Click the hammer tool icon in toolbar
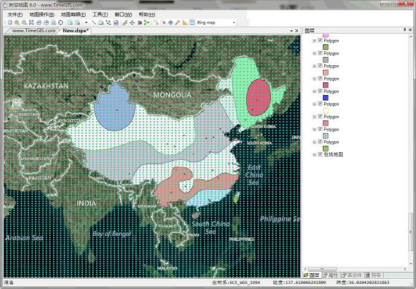The height and width of the screenshot is (289, 416). (x=178, y=22)
